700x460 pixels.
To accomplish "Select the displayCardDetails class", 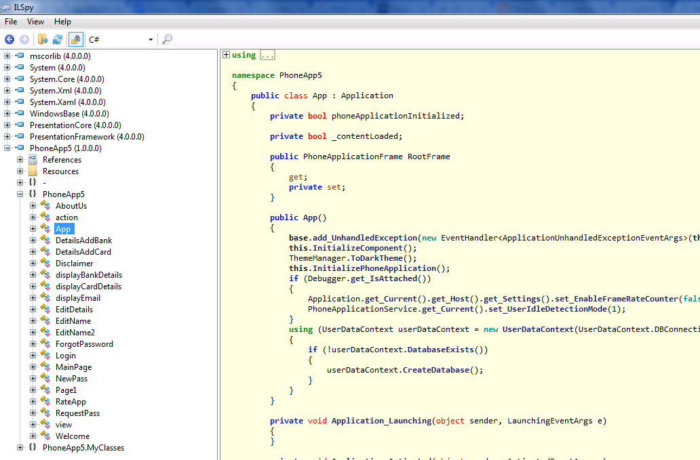I will pyautogui.click(x=88, y=287).
